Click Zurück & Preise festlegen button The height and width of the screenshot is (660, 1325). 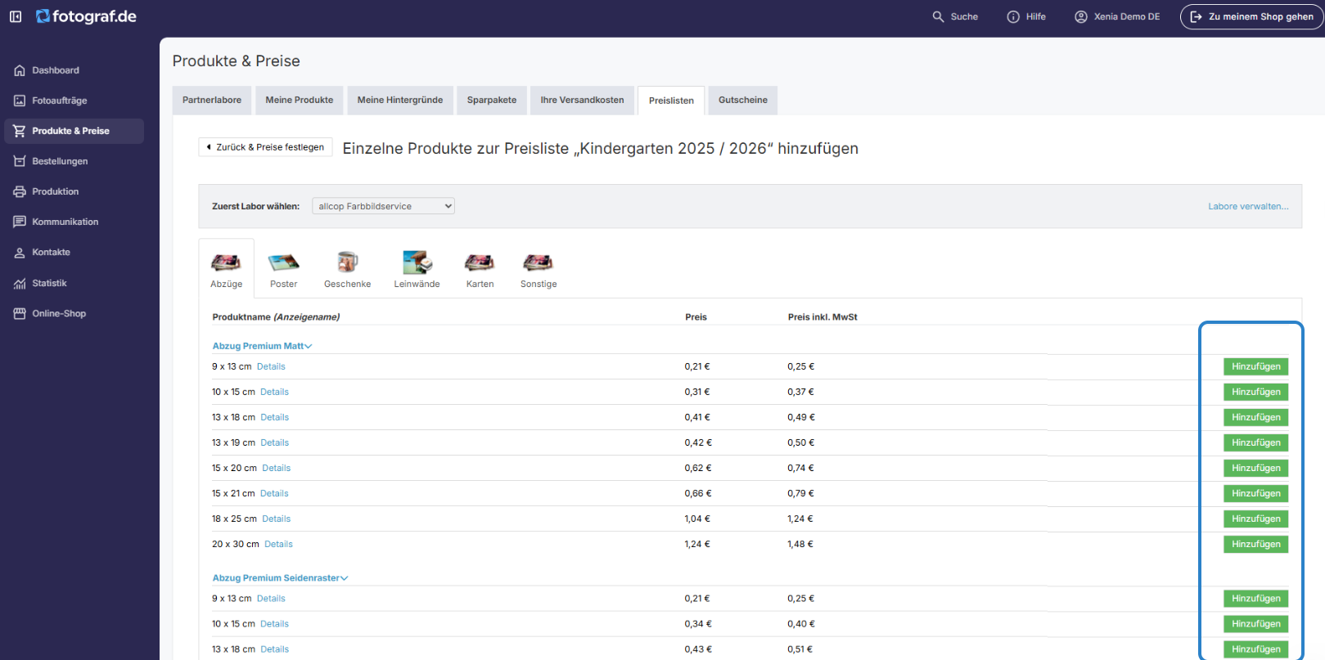pyautogui.click(x=265, y=147)
